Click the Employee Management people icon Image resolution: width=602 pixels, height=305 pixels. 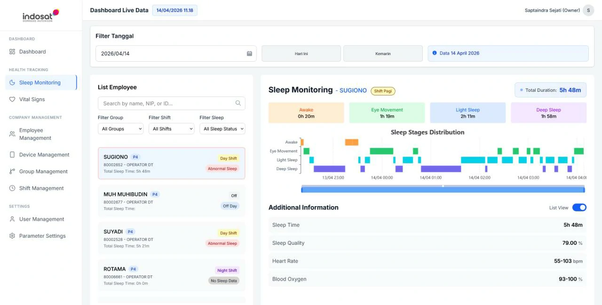pyautogui.click(x=12, y=134)
